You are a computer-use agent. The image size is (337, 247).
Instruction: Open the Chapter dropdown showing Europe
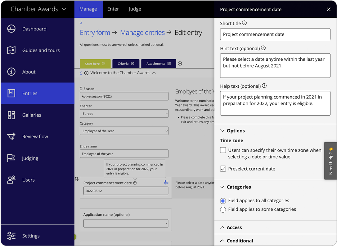[x=124, y=114]
